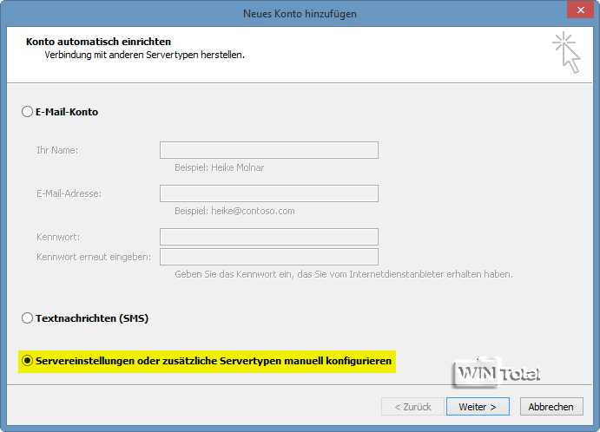This screenshot has width=600, height=432.
Task: Click the Ihr Name: label
Action: click(57, 150)
